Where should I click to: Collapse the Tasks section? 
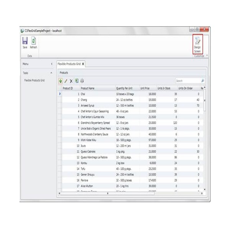[51, 72]
